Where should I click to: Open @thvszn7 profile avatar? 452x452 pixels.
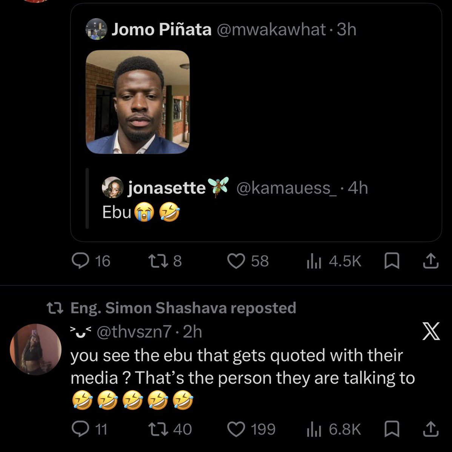(35, 349)
